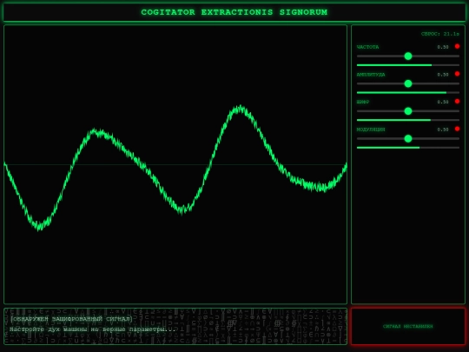Click the 'Обнаружен зашифрованный сигнал' message line

tap(71, 319)
